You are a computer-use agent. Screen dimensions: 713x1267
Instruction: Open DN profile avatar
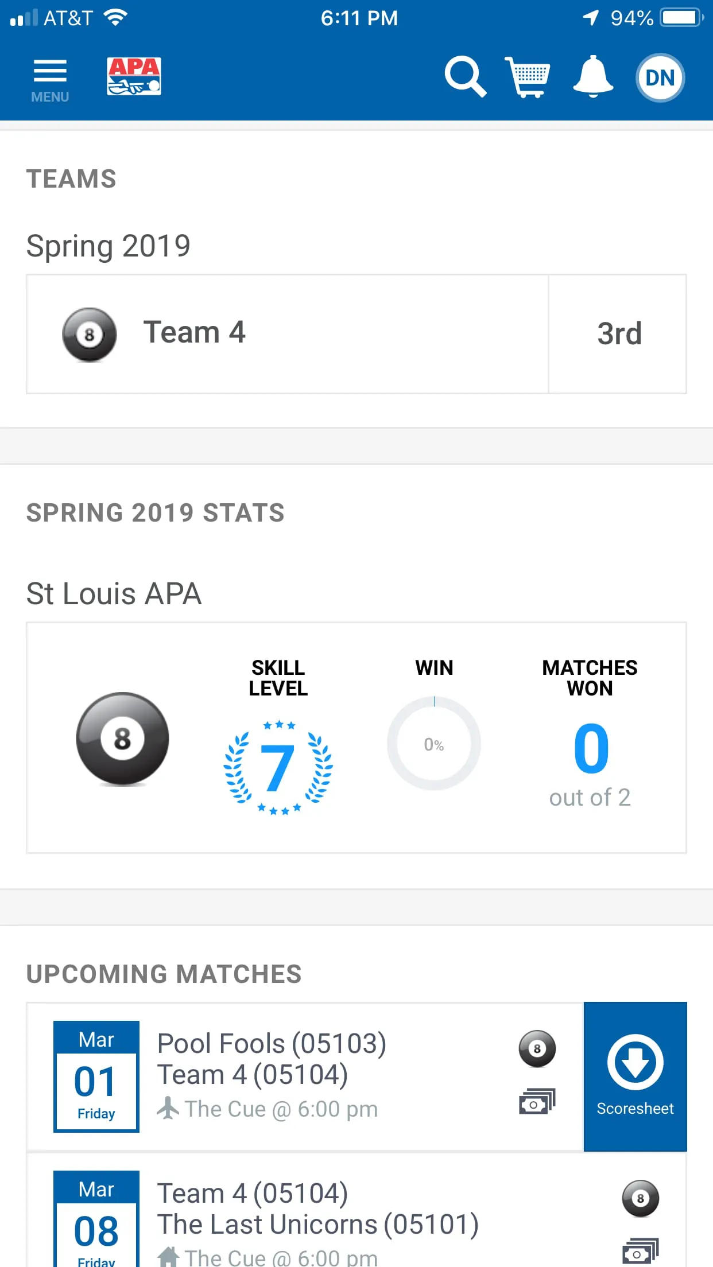coord(660,77)
